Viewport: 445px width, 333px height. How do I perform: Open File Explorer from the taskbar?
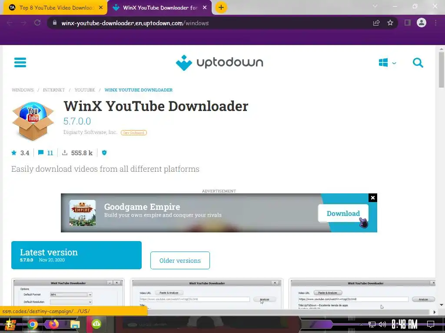pos(75,324)
